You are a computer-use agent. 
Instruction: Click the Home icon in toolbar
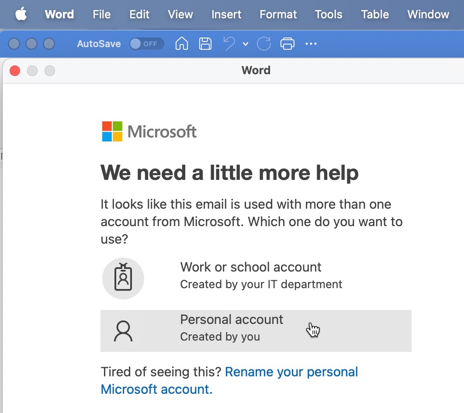coord(181,44)
